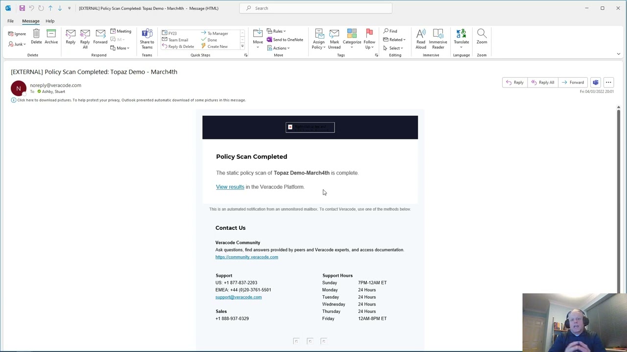The width and height of the screenshot is (627, 352).
Task: Expand the Actions dropdown
Action: (278, 48)
